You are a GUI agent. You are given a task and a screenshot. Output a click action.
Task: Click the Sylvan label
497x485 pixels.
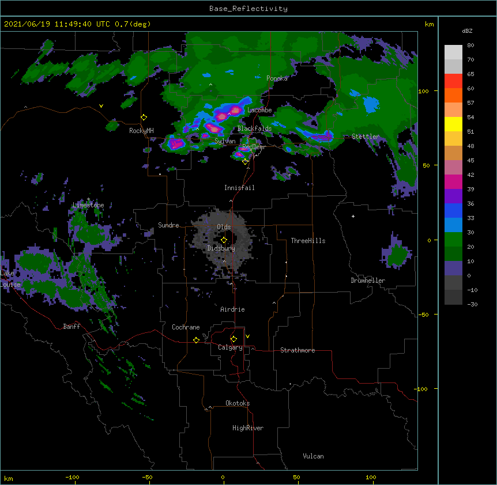(225, 141)
